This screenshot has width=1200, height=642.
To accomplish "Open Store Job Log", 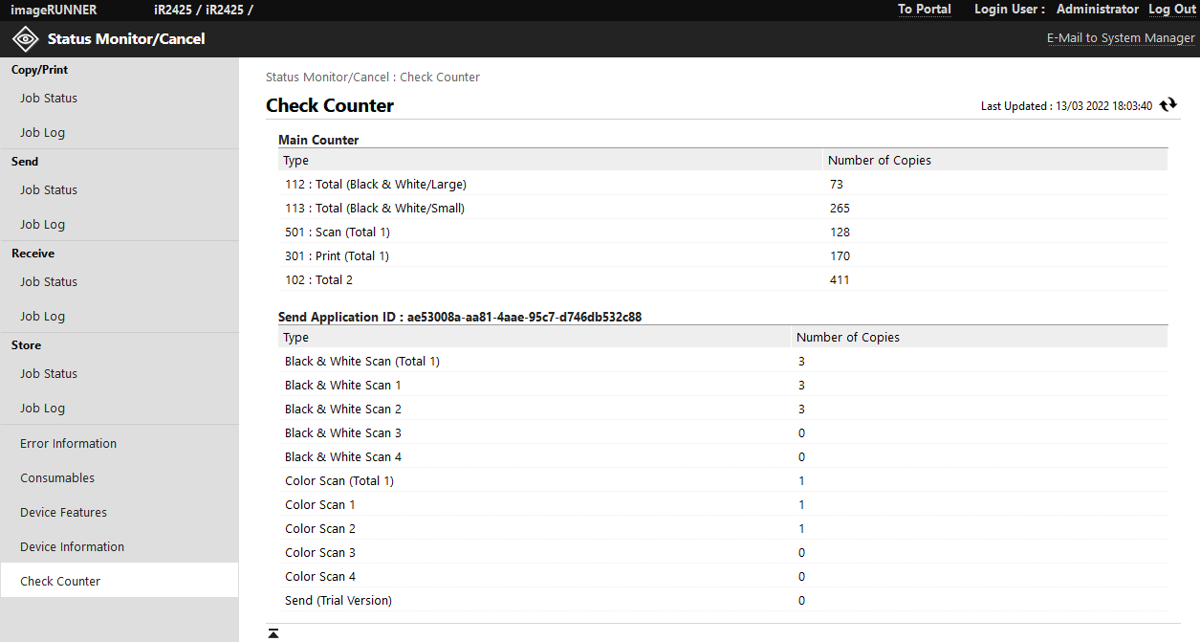I will (43, 409).
